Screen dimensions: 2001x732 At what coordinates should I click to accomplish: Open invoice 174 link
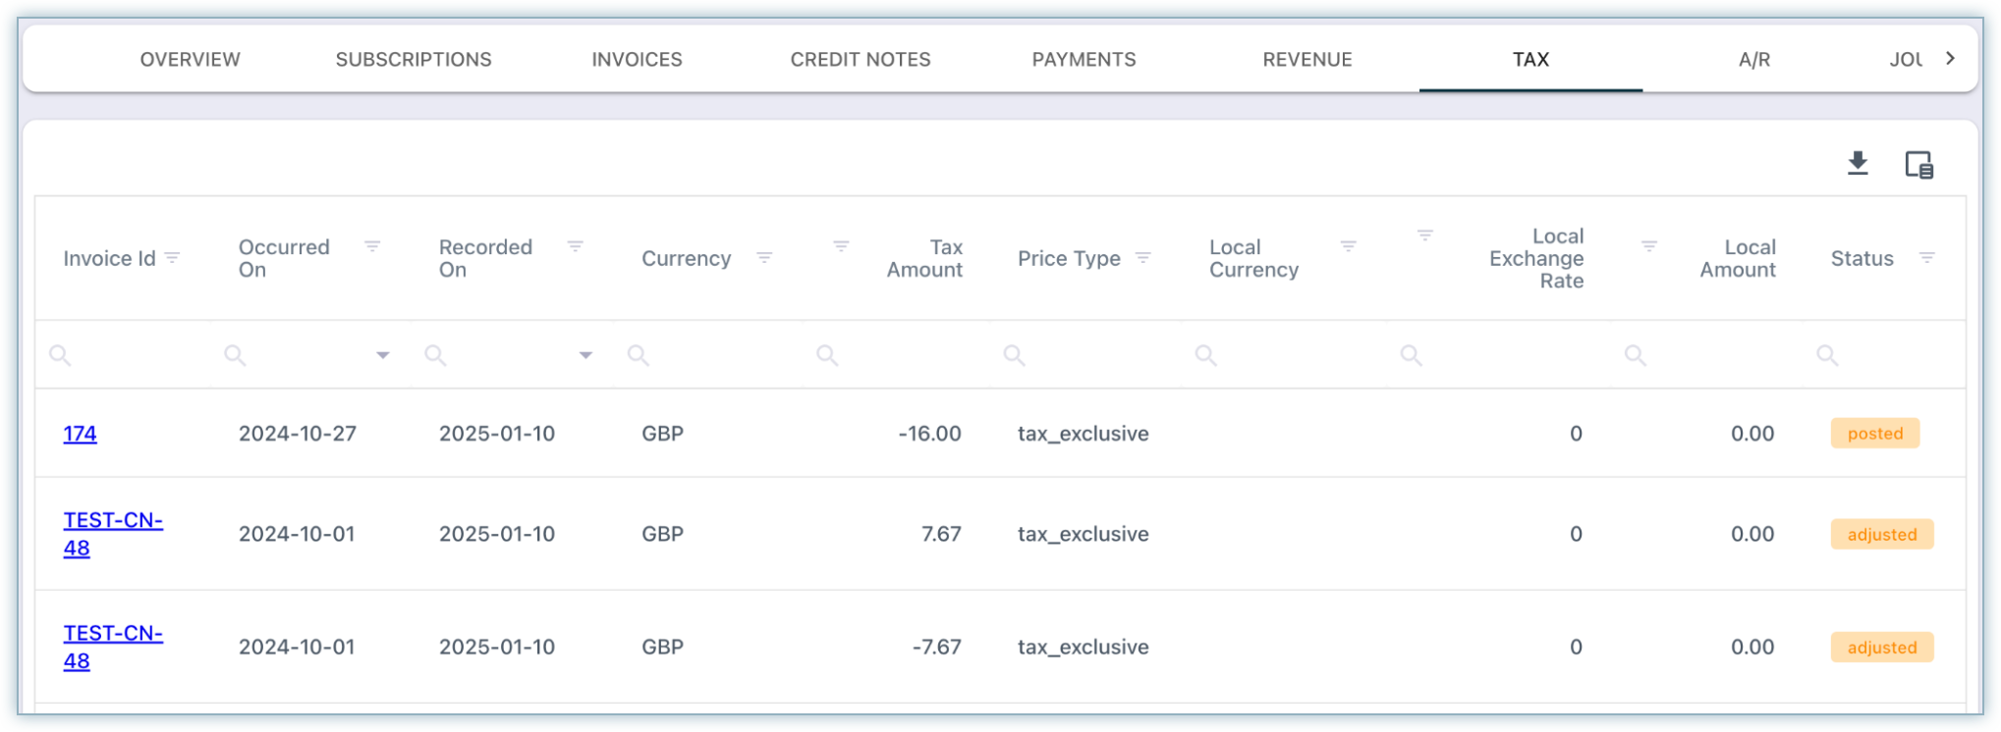coord(81,434)
